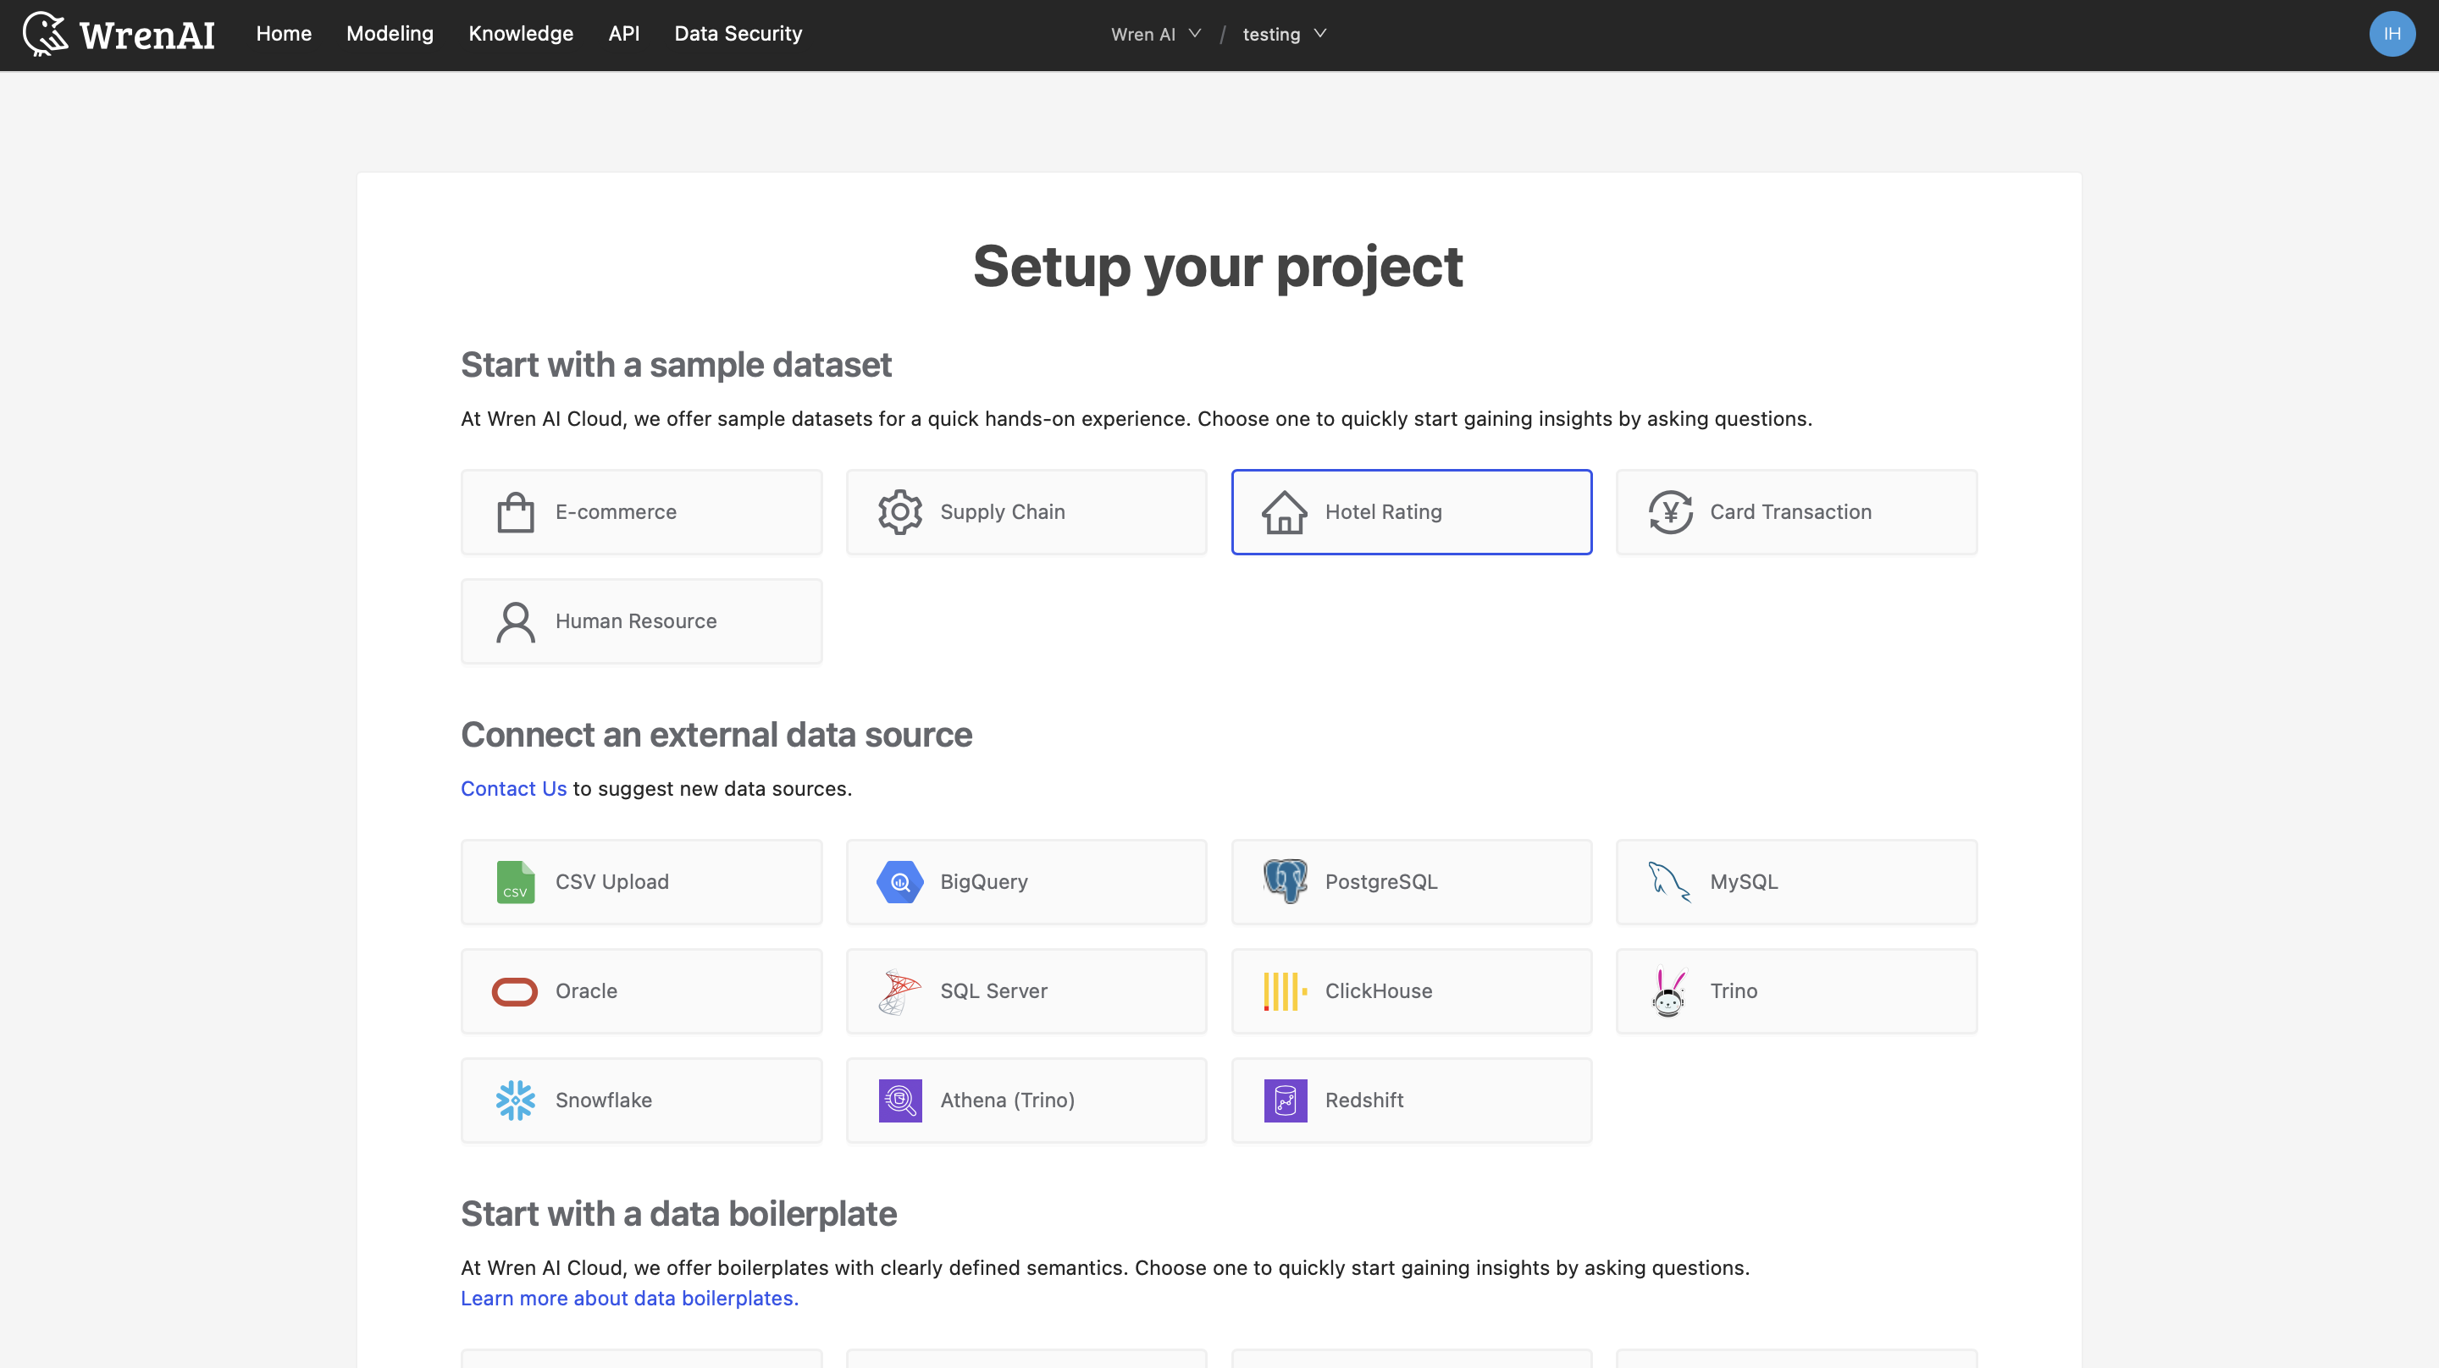Open the IH user avatar
This screenshot has width=2439, height=1368.
[x=2392, y=34]
